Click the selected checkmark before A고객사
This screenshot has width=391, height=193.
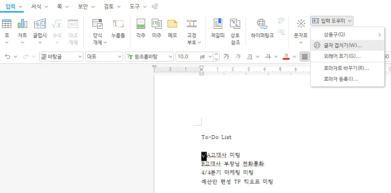click(204, 156)
